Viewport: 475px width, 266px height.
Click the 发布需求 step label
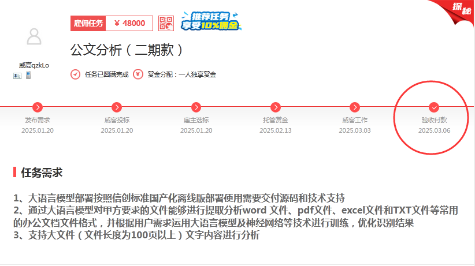click(x=38, y=120)
